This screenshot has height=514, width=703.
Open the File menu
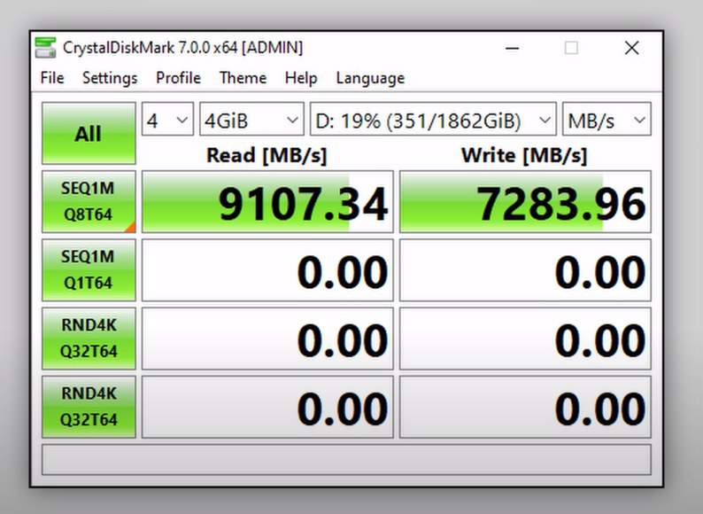pos(52,78)
